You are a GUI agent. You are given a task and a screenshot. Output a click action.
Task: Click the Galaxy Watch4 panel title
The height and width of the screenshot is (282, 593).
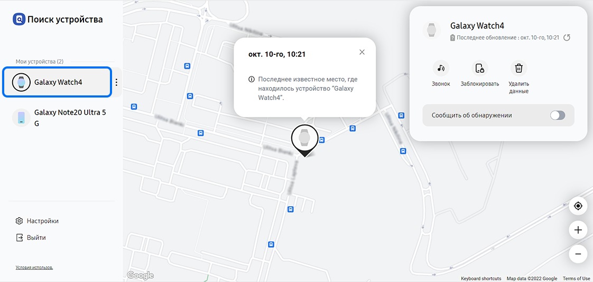click(477, 26)
